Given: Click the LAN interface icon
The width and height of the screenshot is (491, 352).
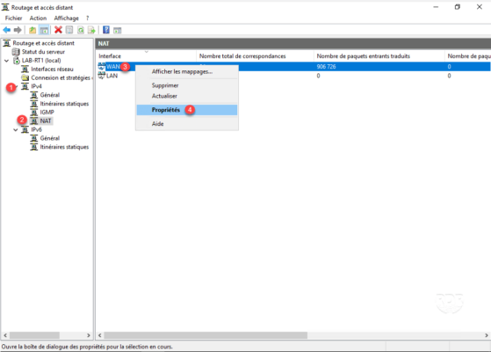Looking at the screenshot, I should (102, 76).
